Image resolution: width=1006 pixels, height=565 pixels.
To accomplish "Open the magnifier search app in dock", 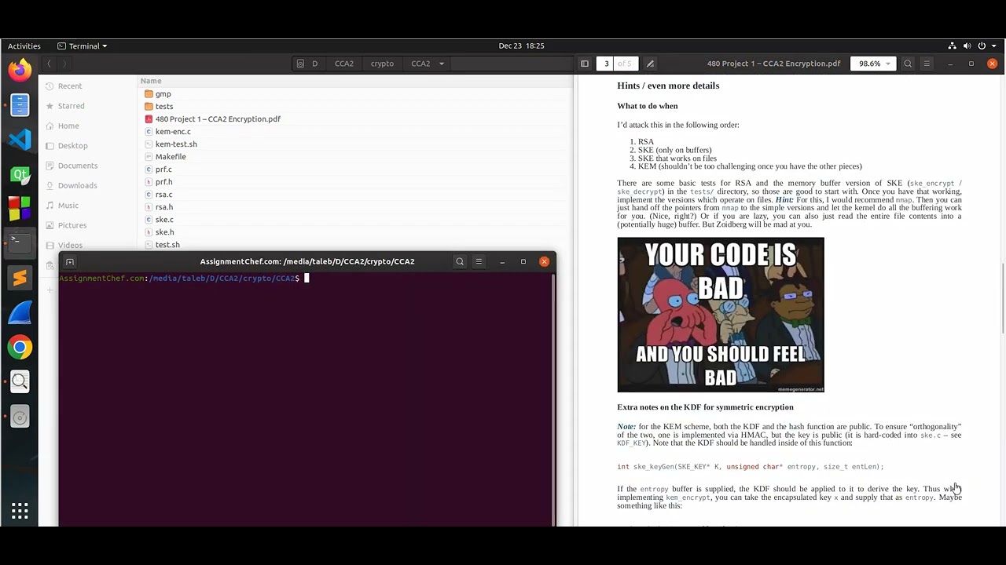I will pyautogui.click(x=20, y=381).
